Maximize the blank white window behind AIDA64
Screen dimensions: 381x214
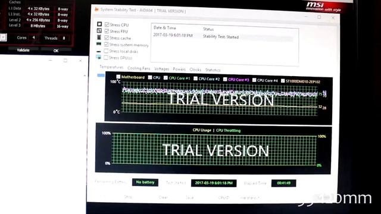[x=65, y=60]
